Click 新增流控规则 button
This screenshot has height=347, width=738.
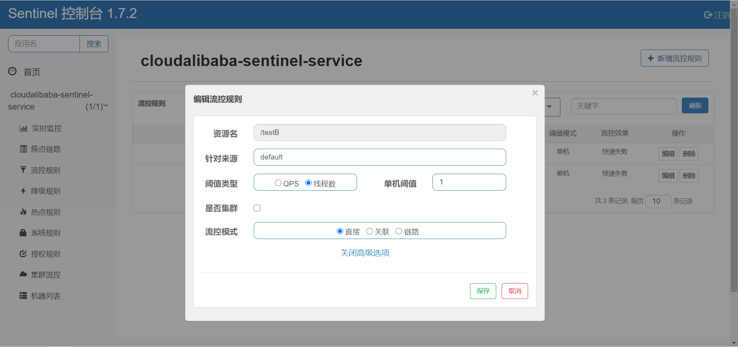[675, 58]
